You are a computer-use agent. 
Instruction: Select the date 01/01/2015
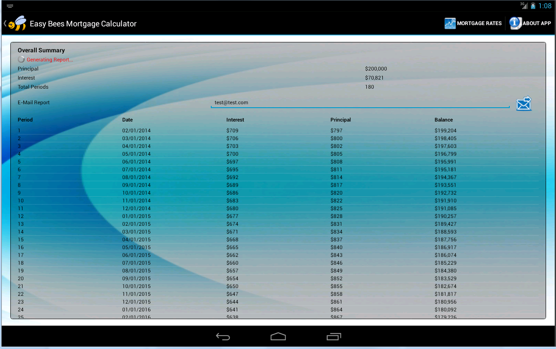(x=137, y=216)
